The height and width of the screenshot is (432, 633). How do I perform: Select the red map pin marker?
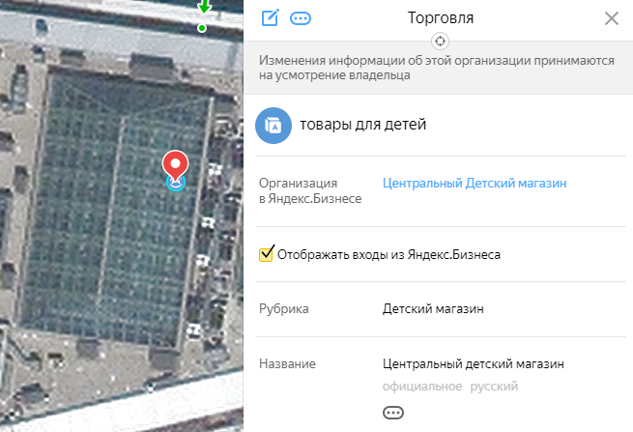[175, 165]
